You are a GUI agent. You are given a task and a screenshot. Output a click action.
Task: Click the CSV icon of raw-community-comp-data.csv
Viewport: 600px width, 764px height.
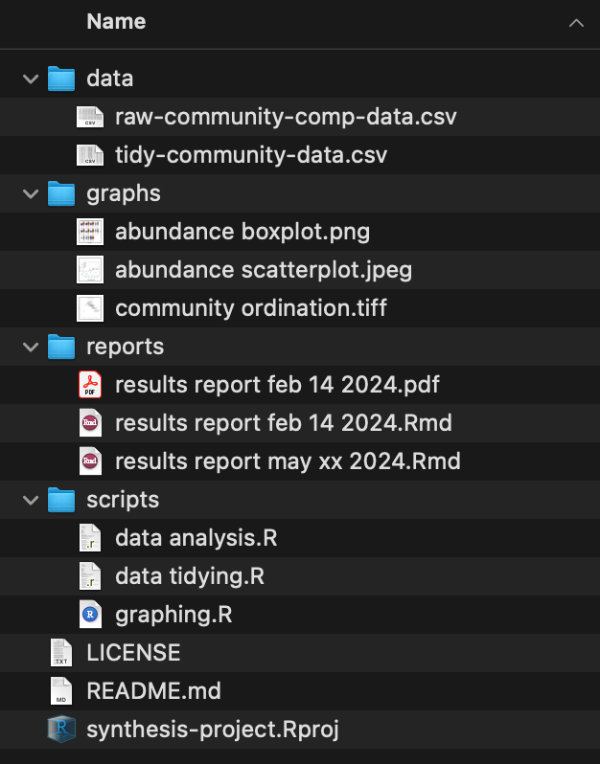click(x=89, y=117)
